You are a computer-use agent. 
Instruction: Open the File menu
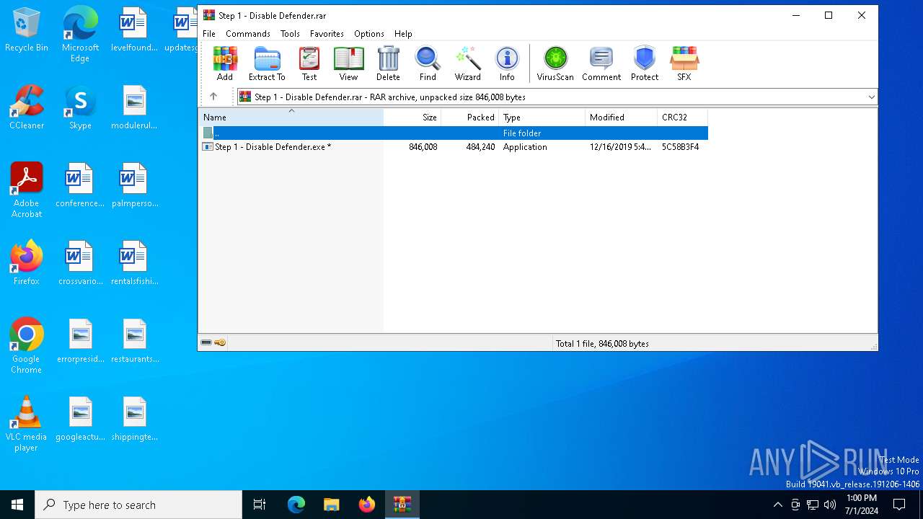(x=209, y=34)
